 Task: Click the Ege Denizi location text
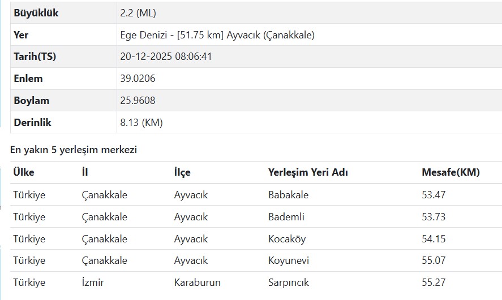click(217, 35)
